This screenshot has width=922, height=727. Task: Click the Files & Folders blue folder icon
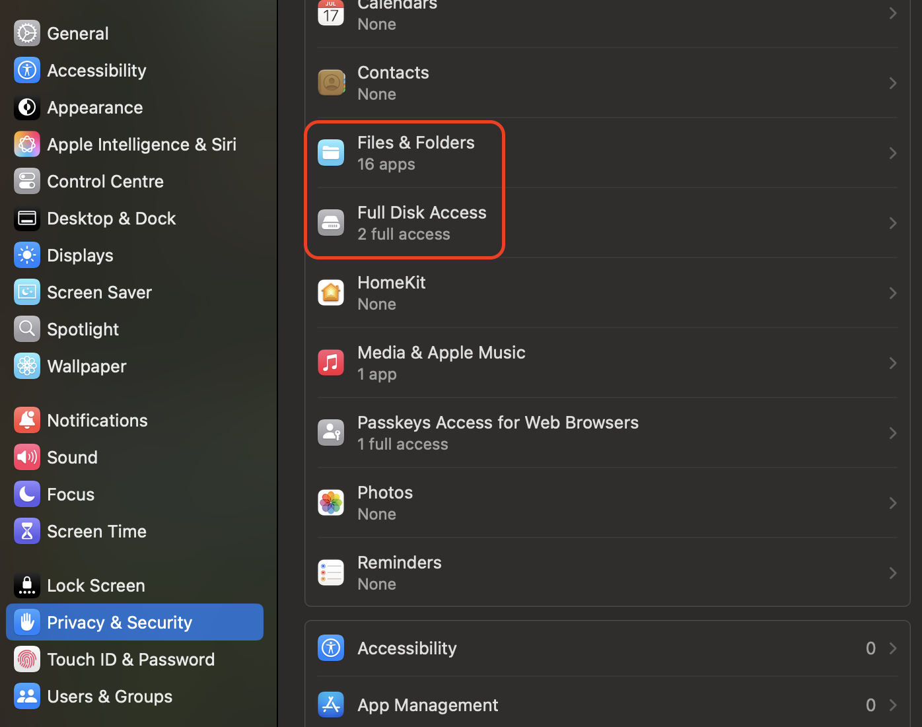click(x=330, y=153)
